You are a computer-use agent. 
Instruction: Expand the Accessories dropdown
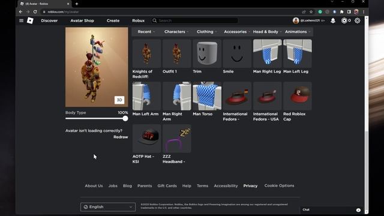click(237, 32)
